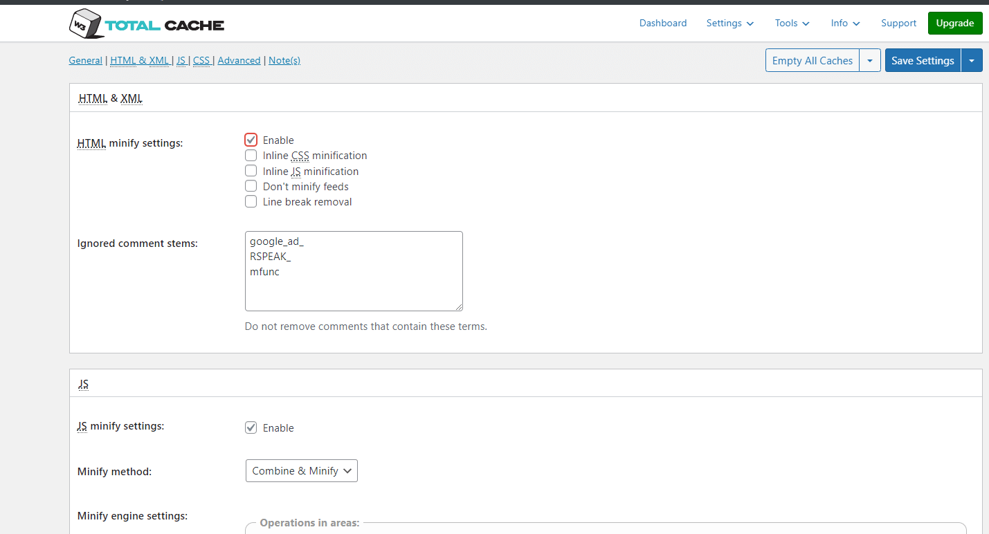Jump to General section link
Viewport: 989px width, 534px height.
pos(86,60)
